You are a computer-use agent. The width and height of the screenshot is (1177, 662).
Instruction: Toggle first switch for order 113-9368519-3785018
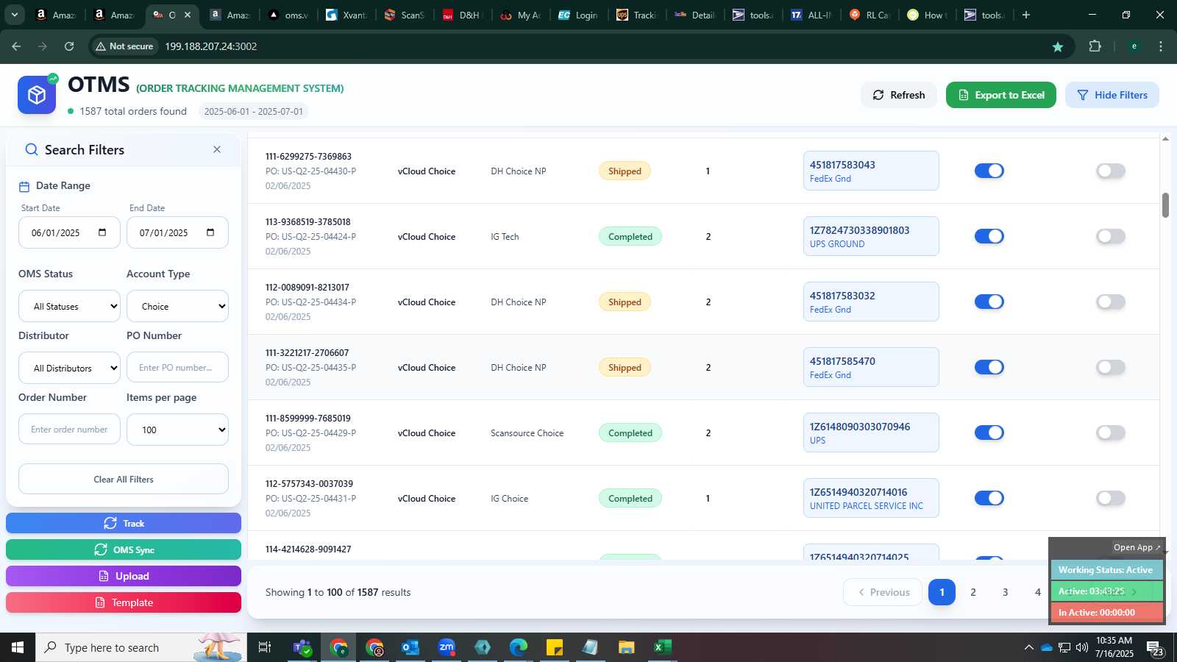[989, 236]
